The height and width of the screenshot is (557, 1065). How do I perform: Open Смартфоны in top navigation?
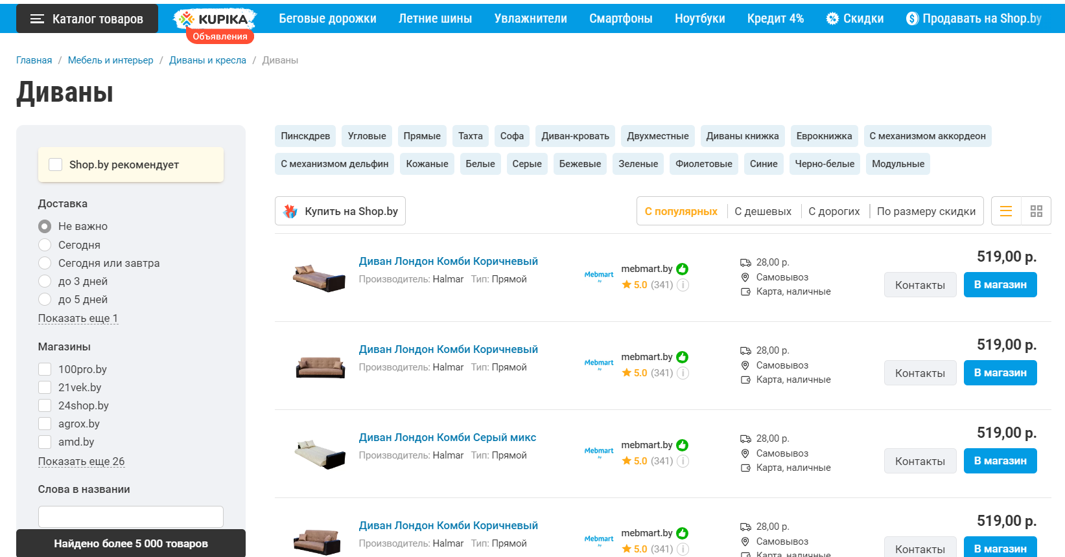pos(621,19)
